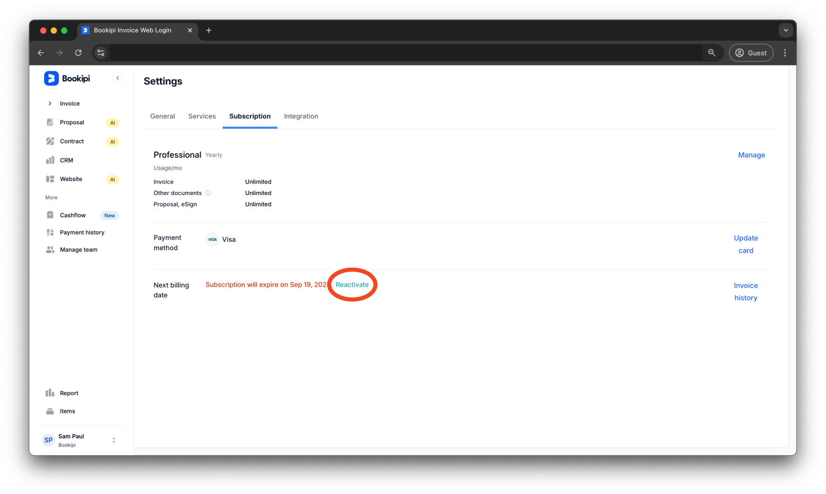The height and width of the screenshot is (494, 826).
Task: Switch to the Integration tab
Action: [301, 116]
